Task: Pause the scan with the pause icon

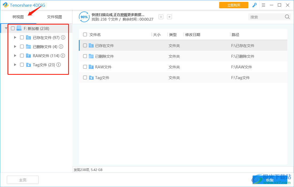Action: coord(161,17)
